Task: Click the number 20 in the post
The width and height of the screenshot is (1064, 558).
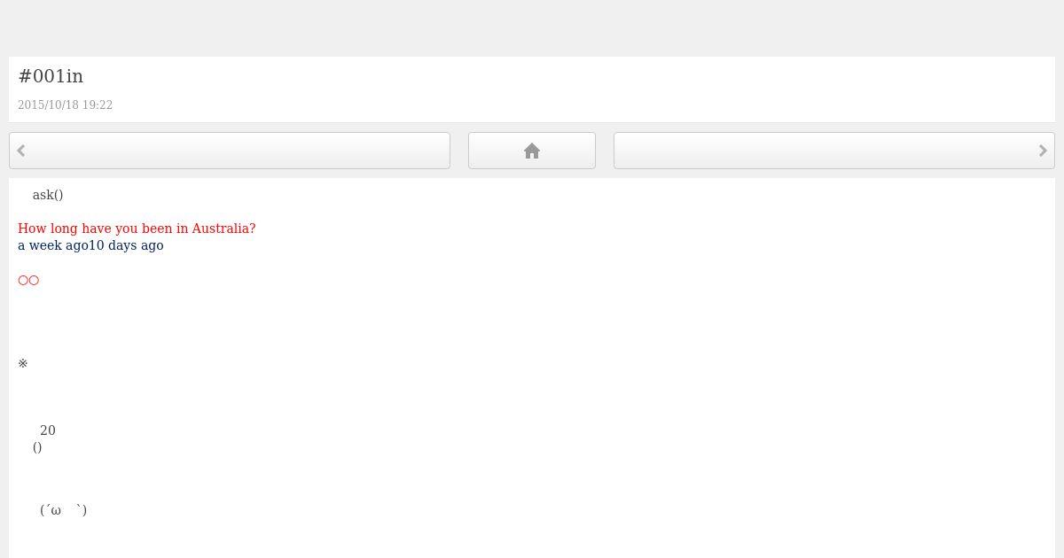Action: coord(48,430)
